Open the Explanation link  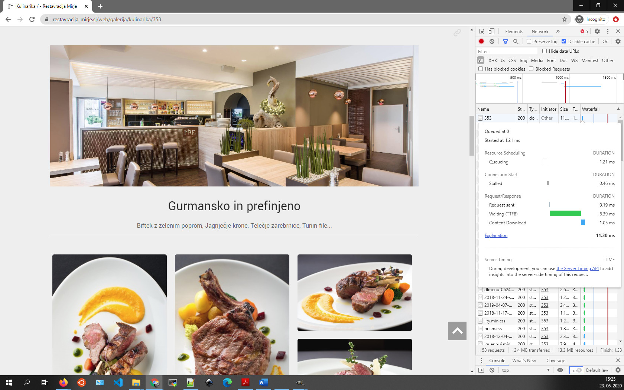click(496, 235)
